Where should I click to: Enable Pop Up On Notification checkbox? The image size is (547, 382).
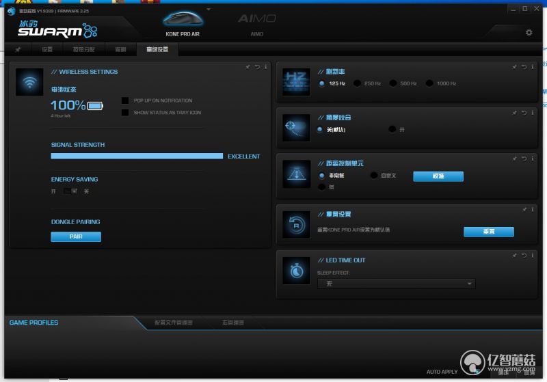(x=125, y=100)
